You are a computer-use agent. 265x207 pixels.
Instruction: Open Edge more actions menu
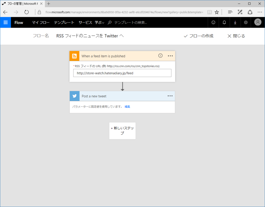tap(260, 12)
